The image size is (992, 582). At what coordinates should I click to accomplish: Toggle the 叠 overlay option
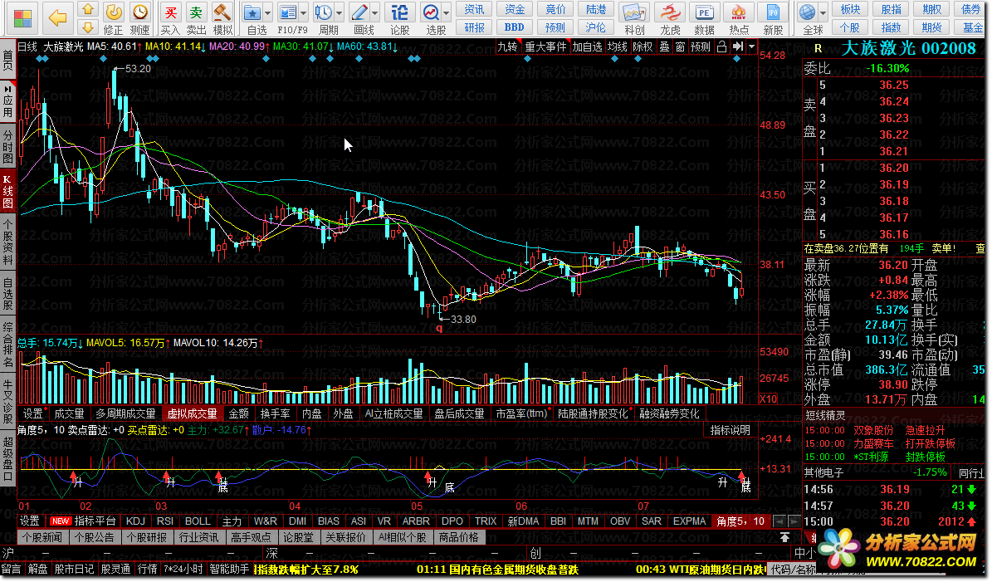coord(664,46)
